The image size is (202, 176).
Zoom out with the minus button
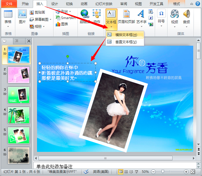(153, 172)
